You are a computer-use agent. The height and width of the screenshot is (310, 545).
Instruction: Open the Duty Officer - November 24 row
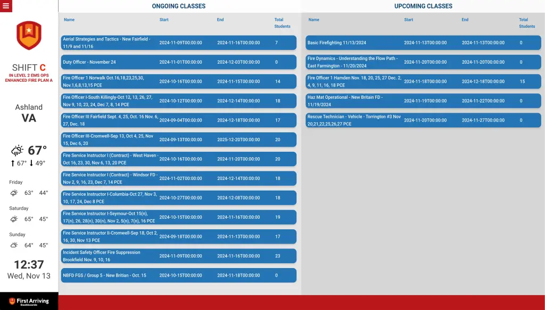pos(178,62)
